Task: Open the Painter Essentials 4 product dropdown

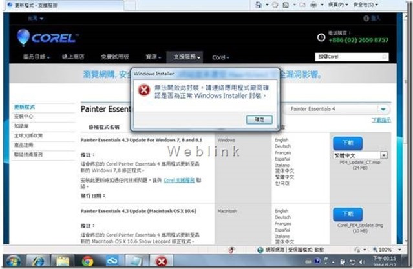Action: (336, 109)
